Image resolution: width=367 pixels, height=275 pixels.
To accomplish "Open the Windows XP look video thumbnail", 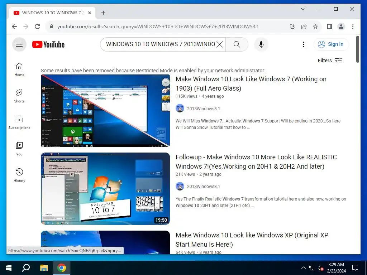I will click(105, 242).
